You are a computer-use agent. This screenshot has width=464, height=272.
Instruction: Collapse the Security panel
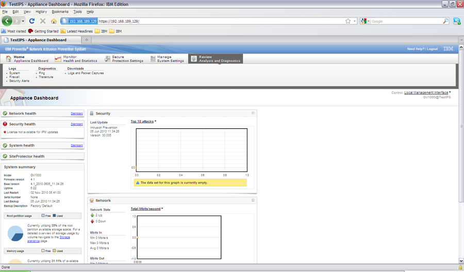click(x=253, y=113)
